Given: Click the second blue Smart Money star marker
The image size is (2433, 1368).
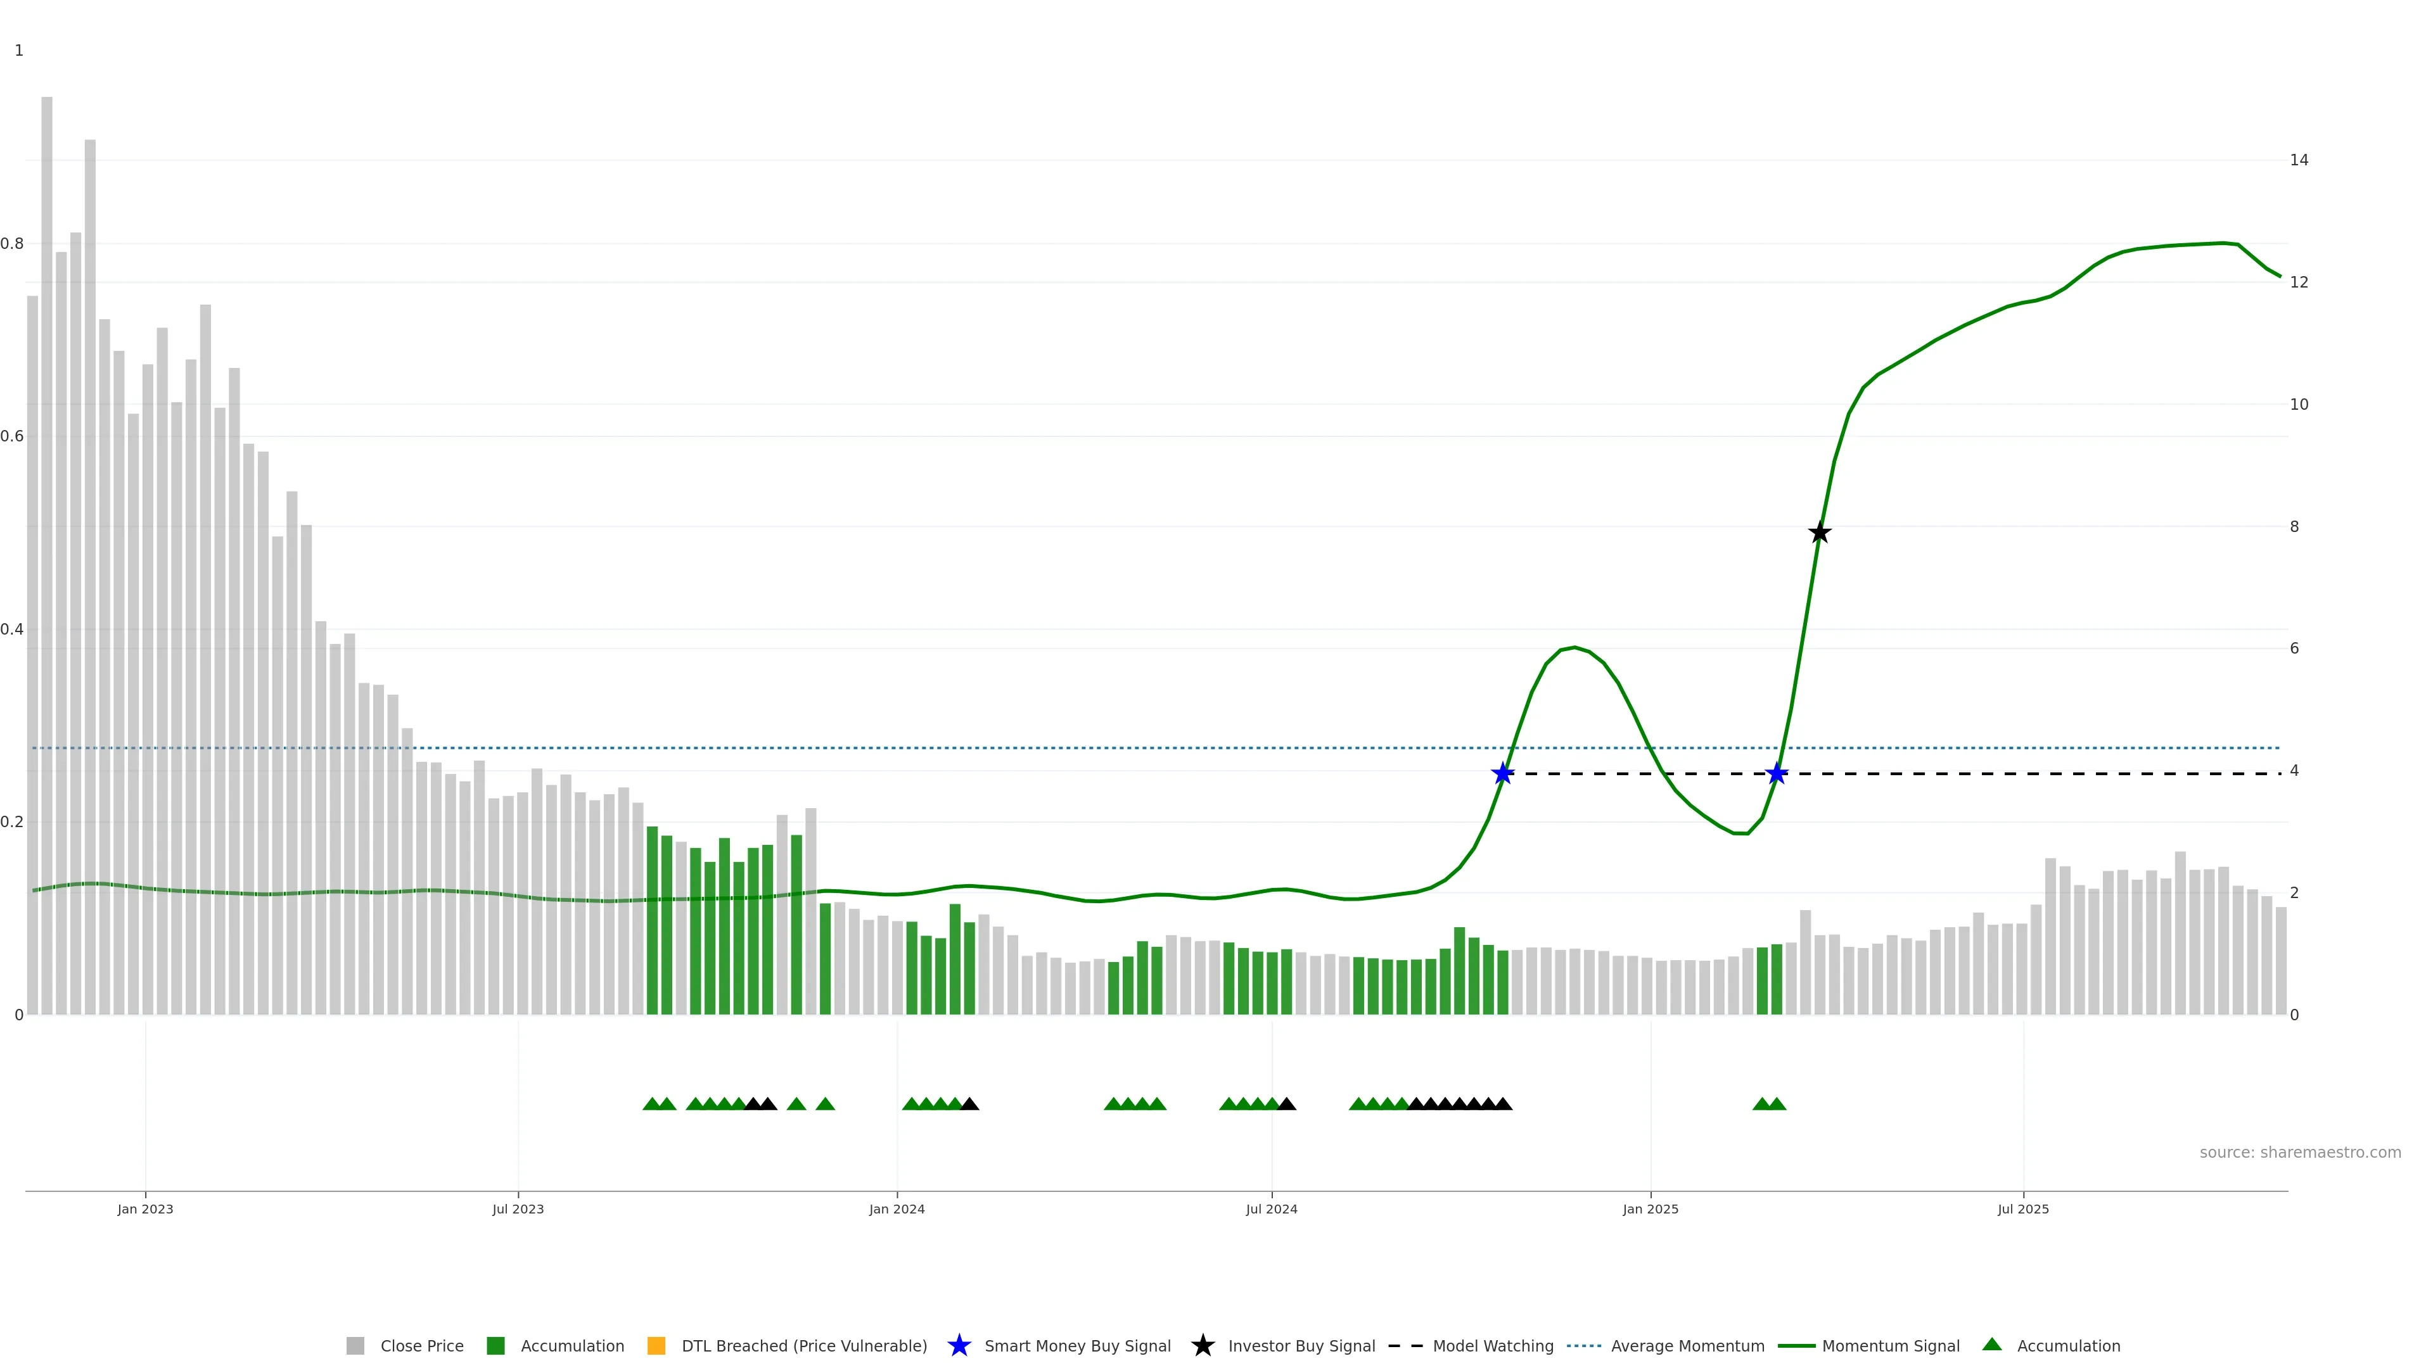Looking at the screenshot, I should [1777, 774].
